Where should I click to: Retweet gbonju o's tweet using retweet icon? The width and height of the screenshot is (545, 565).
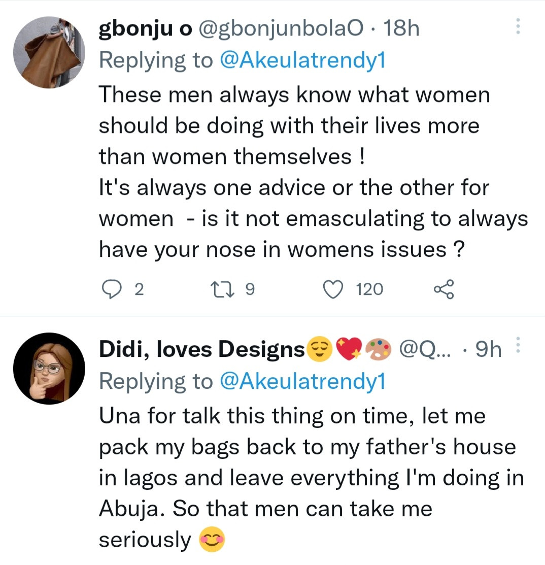[221, 289]
